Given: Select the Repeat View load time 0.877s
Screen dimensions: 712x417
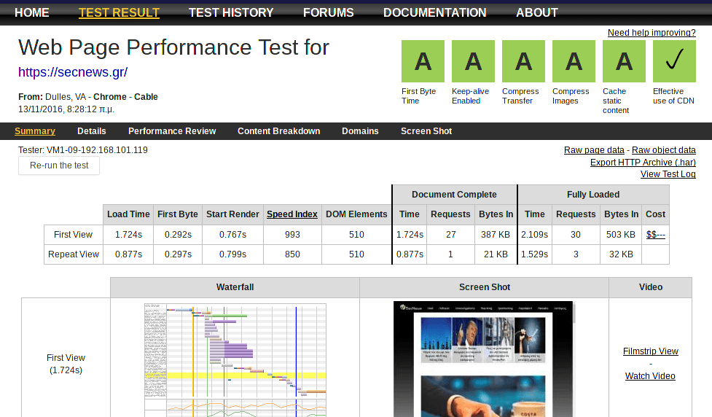Looking at the screenshot, I should (x=128, y=254).
